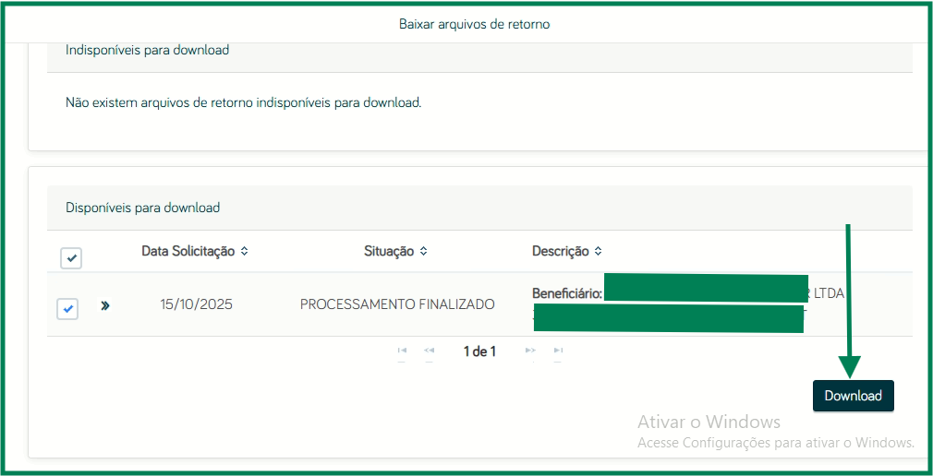
Task: Select the Situação column header label
Action: (389, 251)
